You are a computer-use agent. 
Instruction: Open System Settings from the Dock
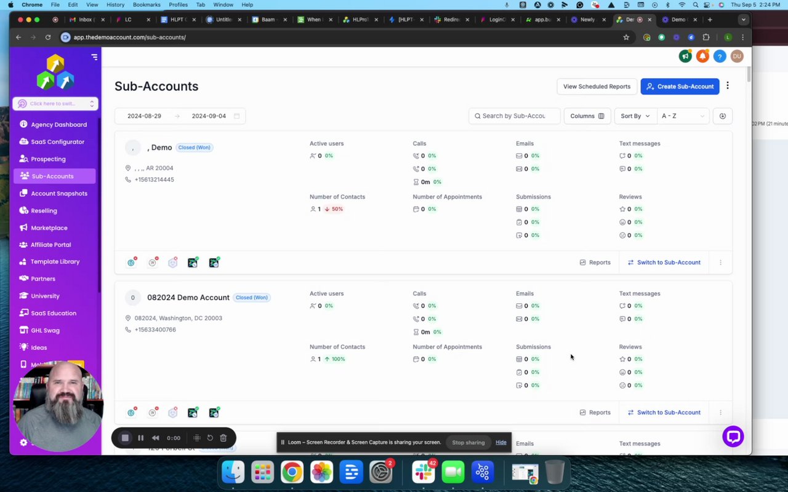(x=380, y=472)
